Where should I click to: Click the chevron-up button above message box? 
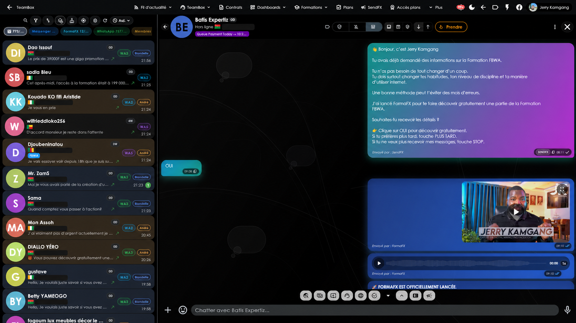click(402, 296)
